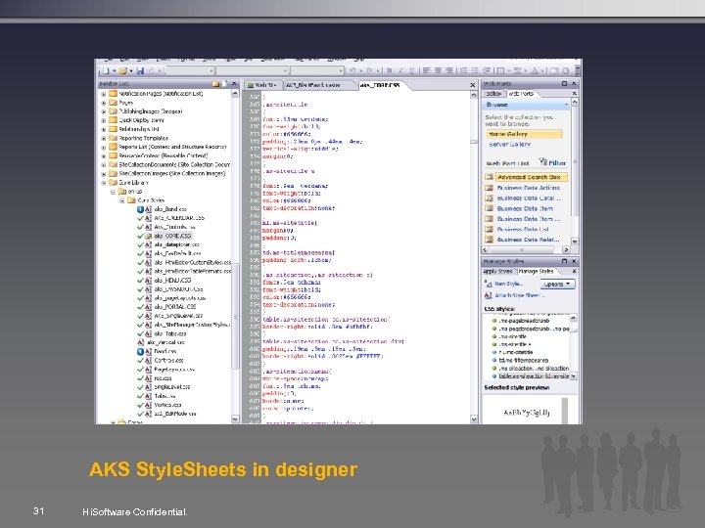
Task: Click the Numbered list toolbar icon
Action: click(x=464, y=70)
